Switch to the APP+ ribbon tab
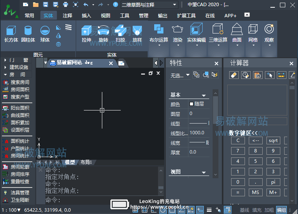The width and height of the screenshot is (298, 214). point(230,16)
